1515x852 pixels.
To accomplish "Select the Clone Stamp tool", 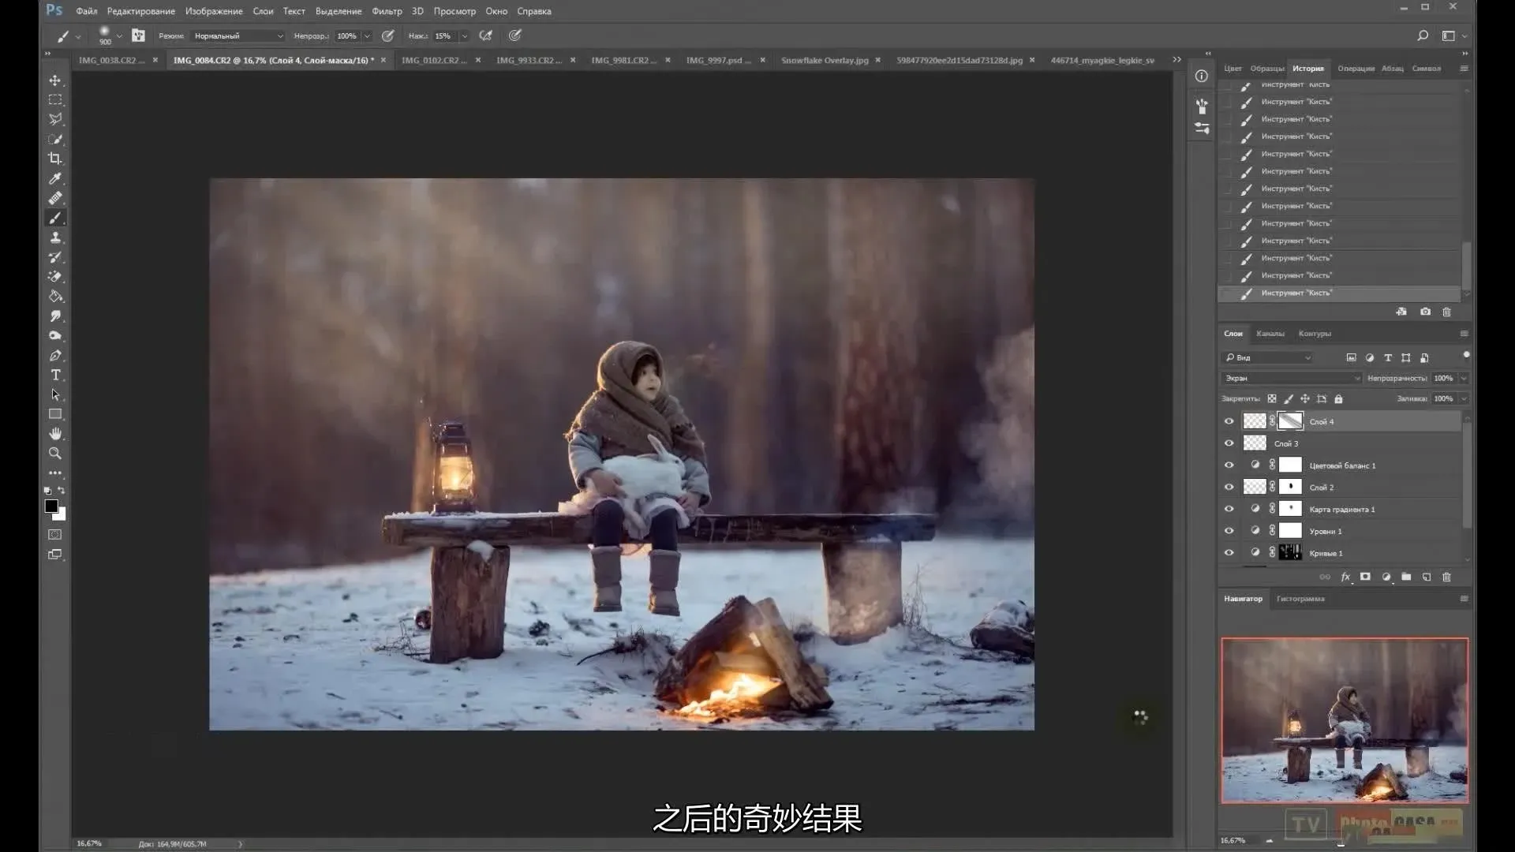I will point(54,237).
